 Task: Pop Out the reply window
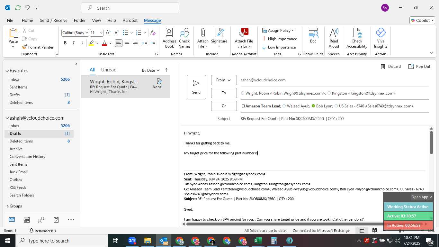tap(419, 67)
